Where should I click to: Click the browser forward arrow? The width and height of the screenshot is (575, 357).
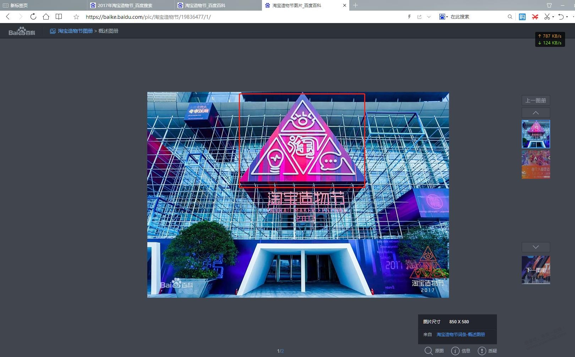[x=20, y=17]
